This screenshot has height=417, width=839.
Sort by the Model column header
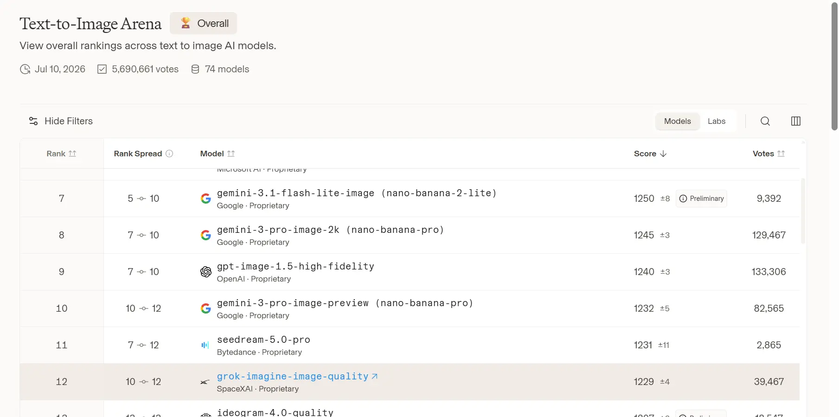coord(218,154)
